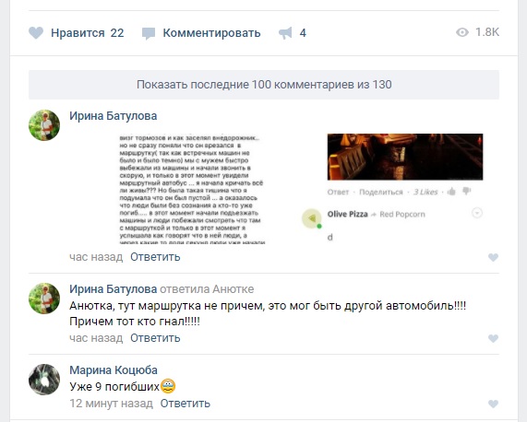This screenshot has height=422, width=527.
Task: Click час назад under the image comment
Action: [x=96, y=257]
